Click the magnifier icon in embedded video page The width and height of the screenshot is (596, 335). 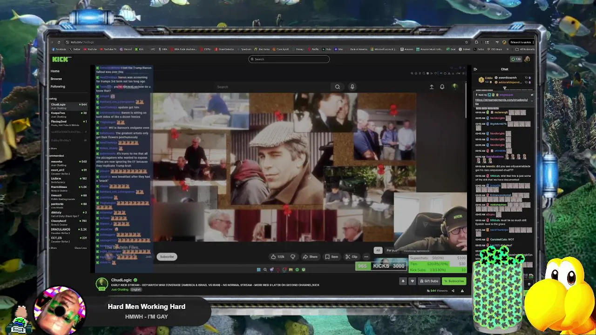(x=338, y=87)
